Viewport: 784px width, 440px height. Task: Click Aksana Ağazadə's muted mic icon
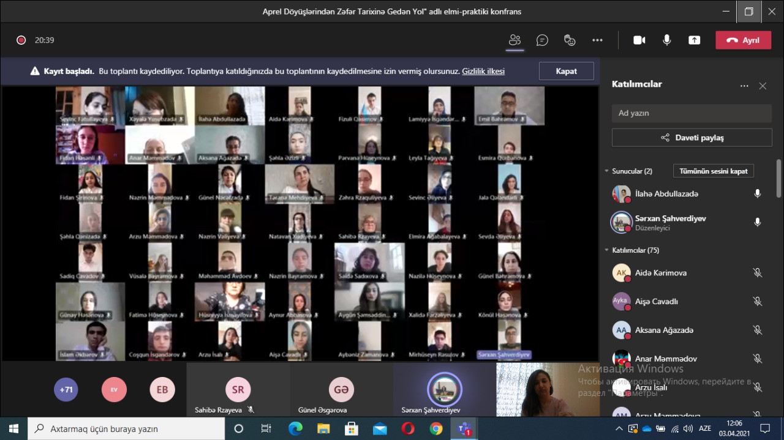click(758, 330)
